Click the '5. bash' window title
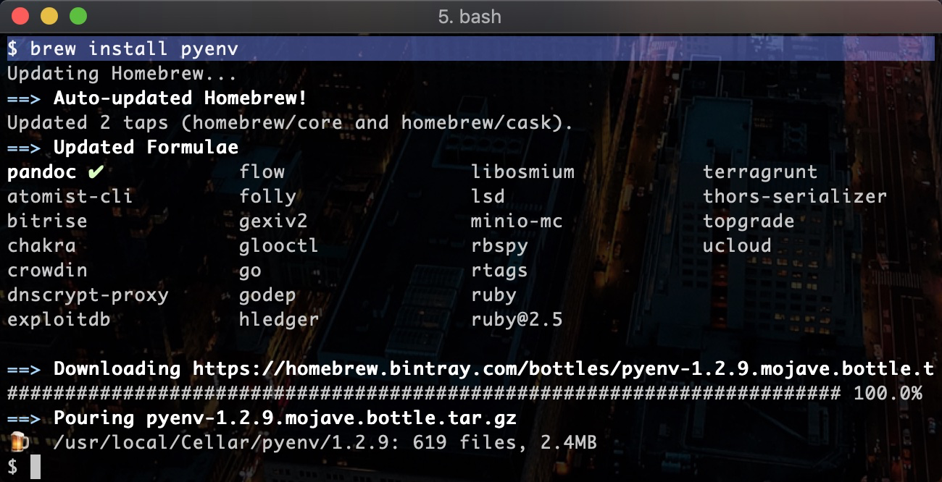Image resolution: width=942 pixels, height=482 pixels. 470,17
